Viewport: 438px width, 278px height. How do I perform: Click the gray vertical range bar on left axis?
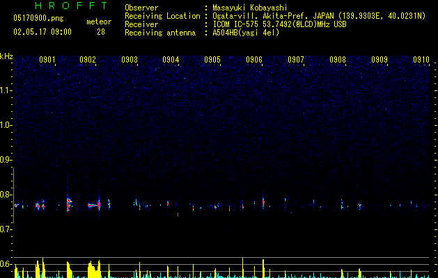[x=13, y=195]
